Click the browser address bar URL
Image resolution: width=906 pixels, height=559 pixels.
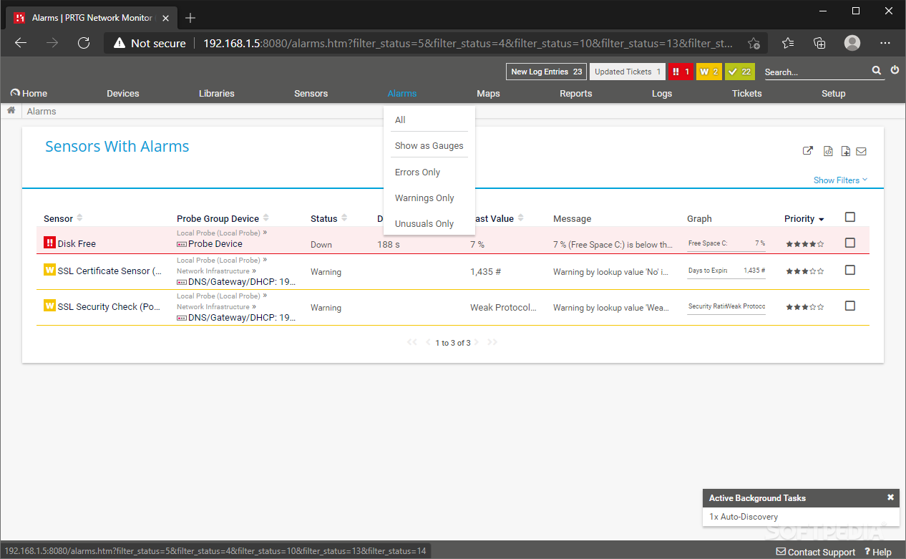(x=468, y=43)
